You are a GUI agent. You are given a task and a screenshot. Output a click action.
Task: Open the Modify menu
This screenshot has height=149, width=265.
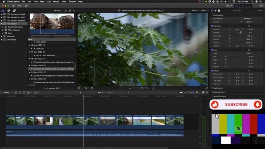click(x=56, y=2)
